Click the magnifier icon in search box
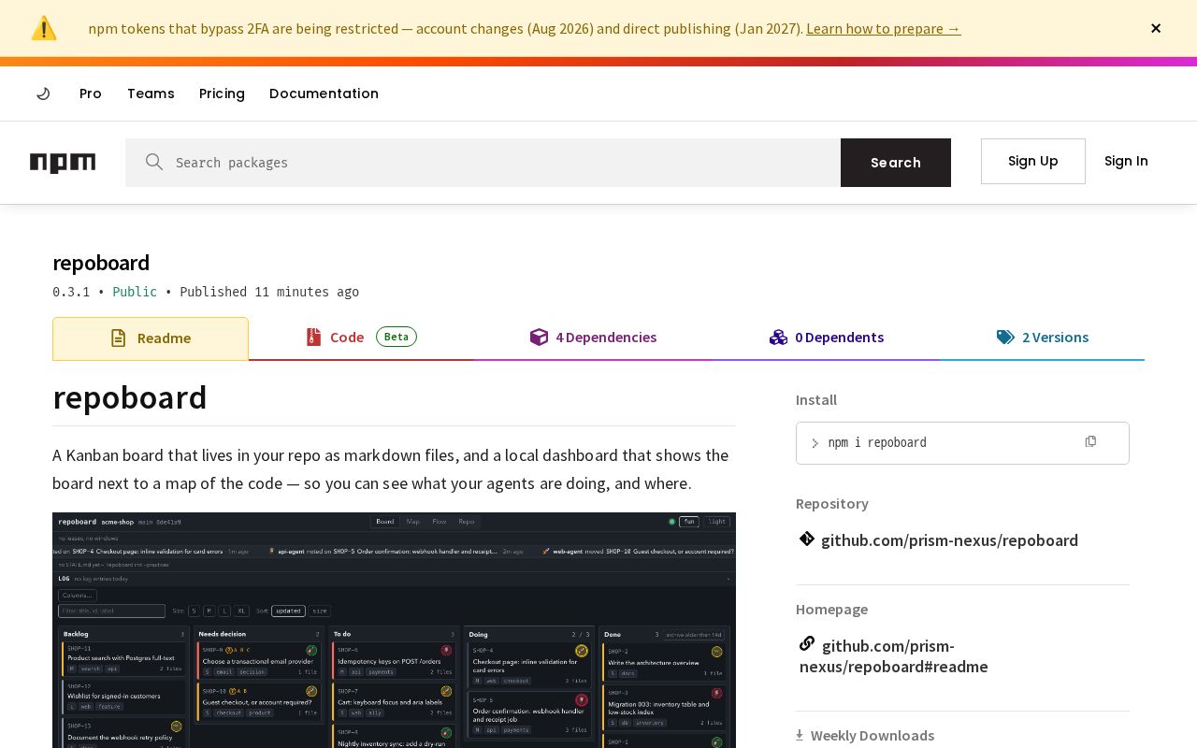The width and height of the screenshot is (1197, 748). point(154,162)
